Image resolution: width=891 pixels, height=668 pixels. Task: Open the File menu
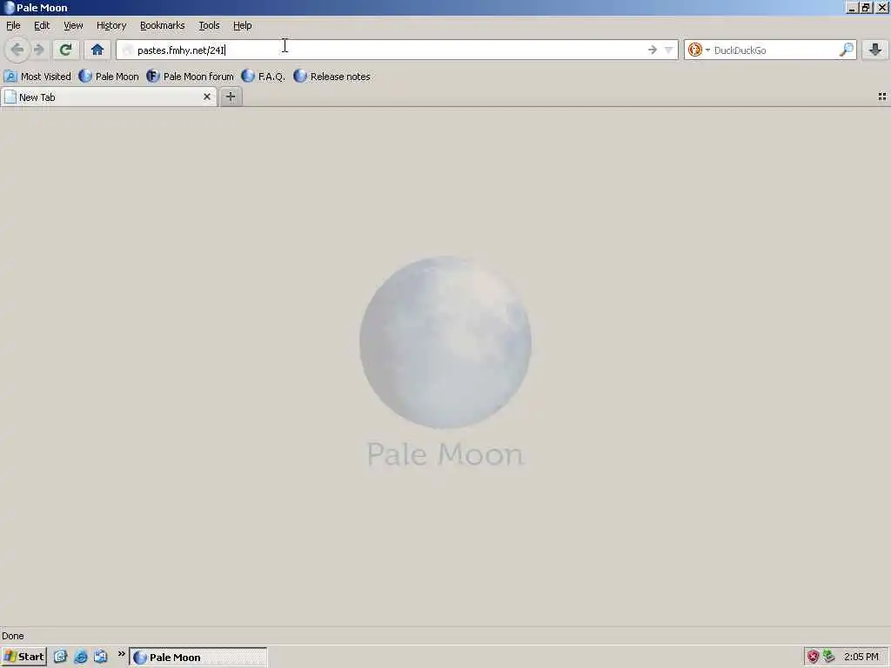coord(13,25)
